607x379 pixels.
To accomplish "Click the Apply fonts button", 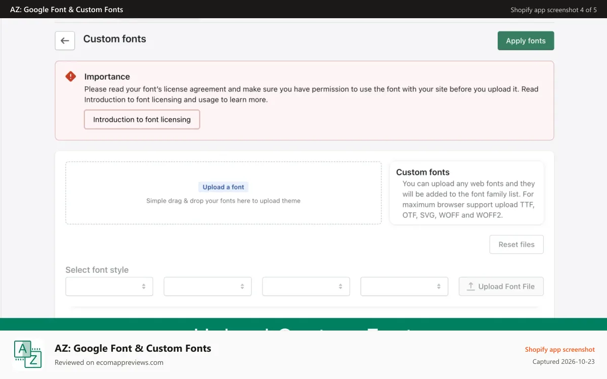I will 526,41.
